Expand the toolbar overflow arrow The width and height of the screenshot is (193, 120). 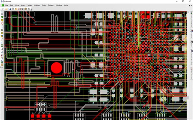click(32, 10)
